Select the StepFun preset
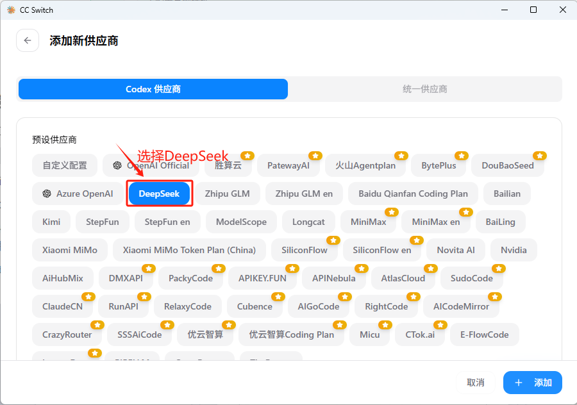The height and width of the screenshot is (405, 577). (103, 222)
